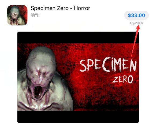Viewport: 164px width, 127px height.
Task: Click the red corner of the app icon
Action: tap(25, 9)
